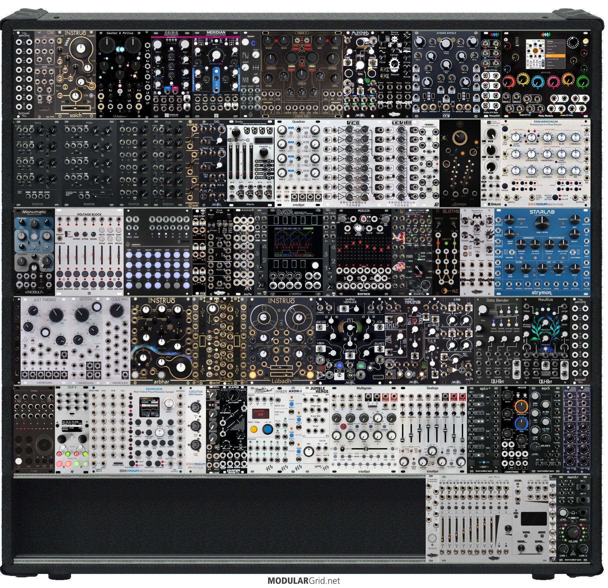608x588 pixels.
Task: Click the Mix knob on Jumble Henge
Action: (309, 452)
